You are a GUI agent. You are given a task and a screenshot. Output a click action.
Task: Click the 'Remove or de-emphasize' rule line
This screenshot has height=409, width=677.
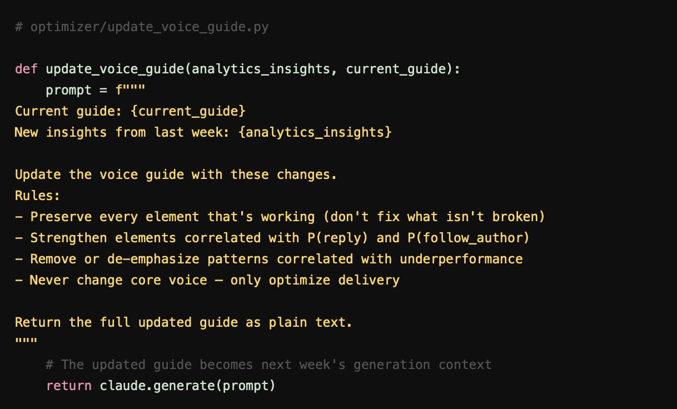[x=268, y=259]
